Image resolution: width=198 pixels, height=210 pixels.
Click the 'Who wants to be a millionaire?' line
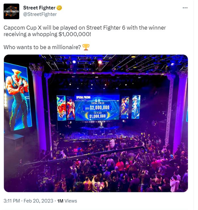[x=42, y=47]
